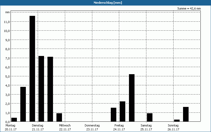The image size is (211, 132).
Task: Click Tuesday's last bar before Mittwoch gridline
Action: click(59, 117)
